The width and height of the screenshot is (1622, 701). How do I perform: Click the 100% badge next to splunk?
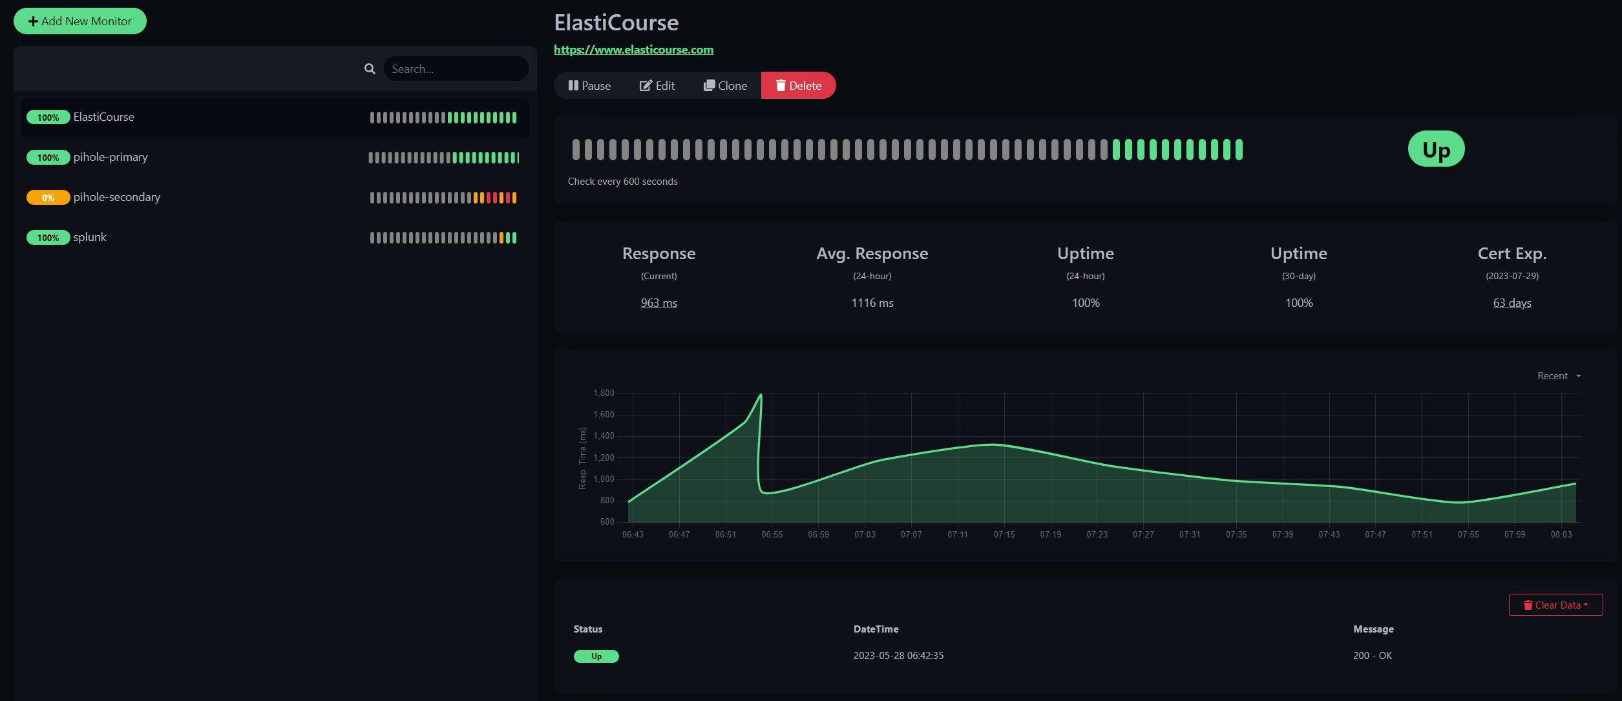pos(48,238)
